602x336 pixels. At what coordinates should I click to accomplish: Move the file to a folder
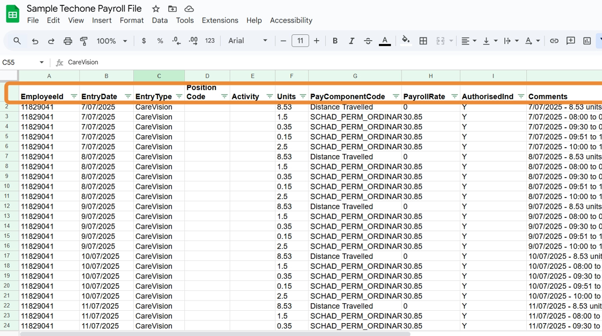point(173,9)
